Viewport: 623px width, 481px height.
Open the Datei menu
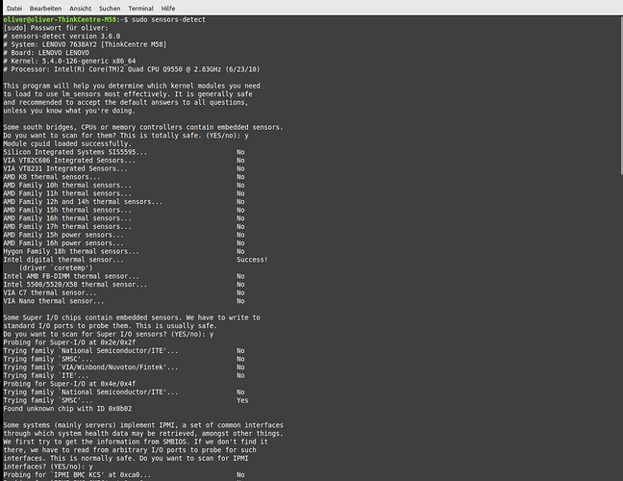14,9
